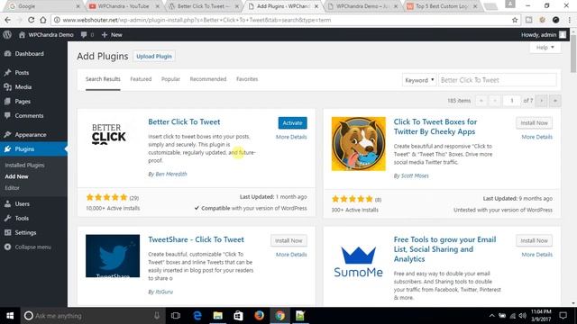Install the SumoMe Free Tools plugin
The height and width of the screenshot is (324, 577).
click(x=535, y=240)
